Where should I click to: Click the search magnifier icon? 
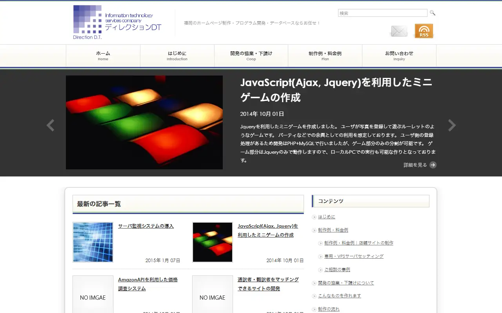[433, 13]
